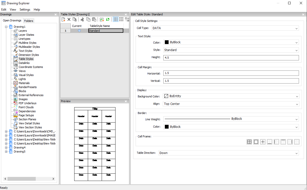Open the Settings menu
The height and width of the screenshot is (190, 307).
(25, 10)
